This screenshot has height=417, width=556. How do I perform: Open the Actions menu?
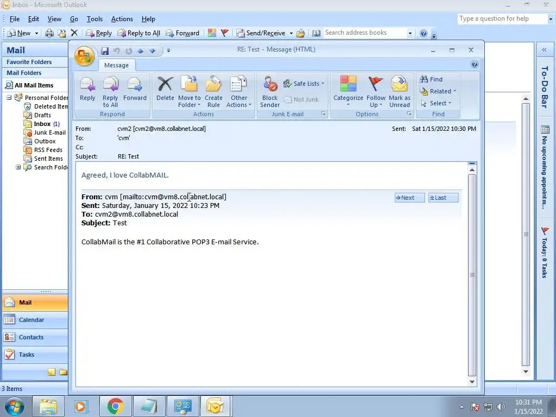[122, 19]
